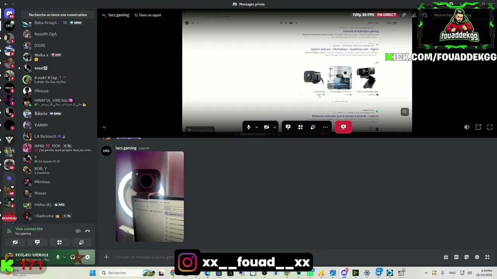497x279 pixels.
Task: Open the direct message with YANSO
Action: (58, 125)
